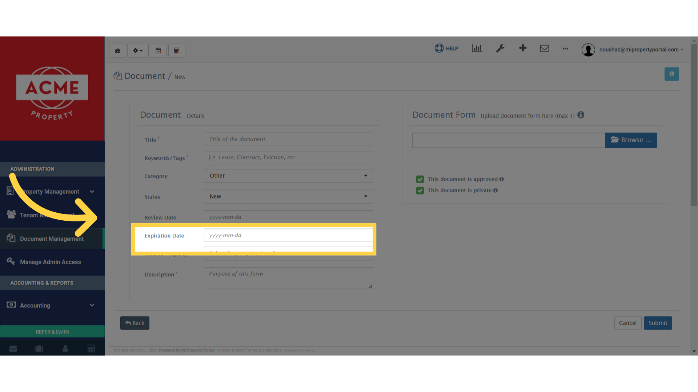Click the Title input field
The image size is (698, 392).
click(288, 139)
